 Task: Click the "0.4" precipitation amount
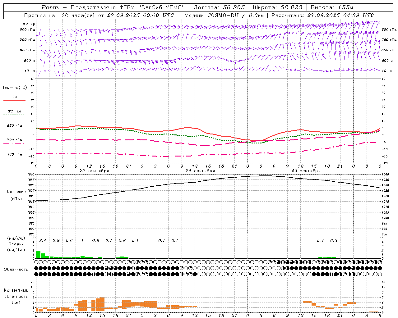(320, 241)
